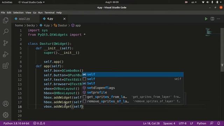Open the Manage gear icon
The width and height of the screenshot is (224, 126).
pos(6,115)
